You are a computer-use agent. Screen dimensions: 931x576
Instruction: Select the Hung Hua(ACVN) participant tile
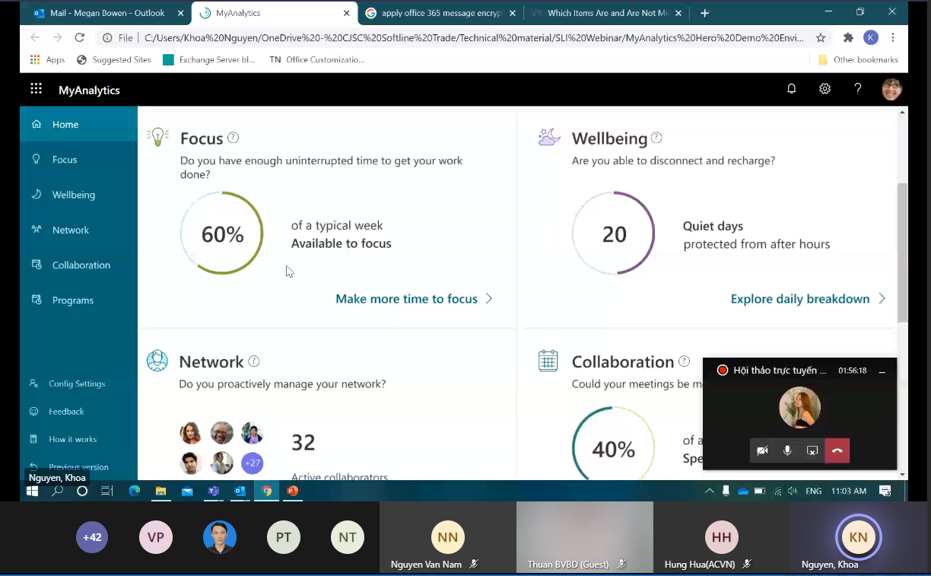click(x=721, y=537)
